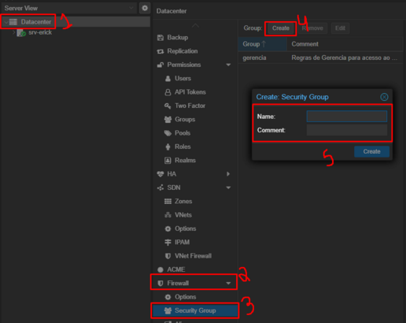Click the API Tokens user icon

tap(168, 92)
